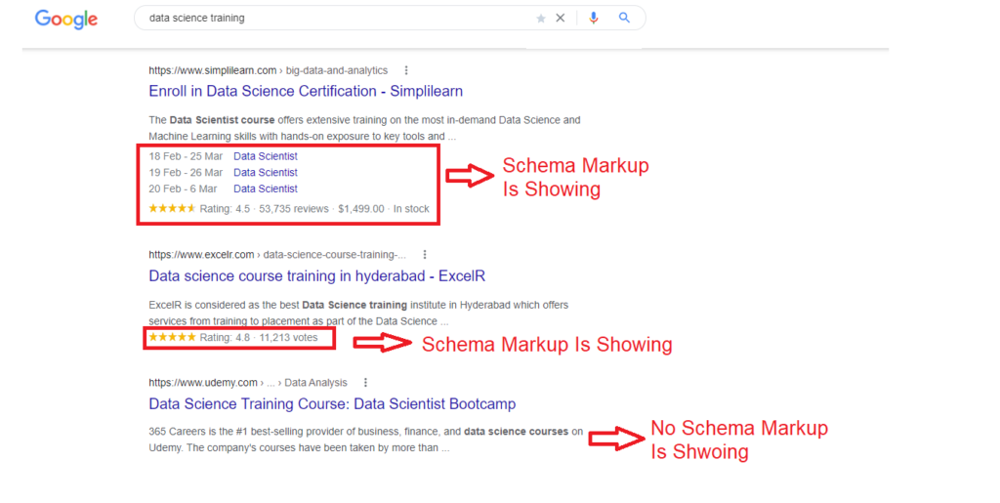Click the 11,213 votes text
The image size is (1000, 503).
(x=288, y=338)
